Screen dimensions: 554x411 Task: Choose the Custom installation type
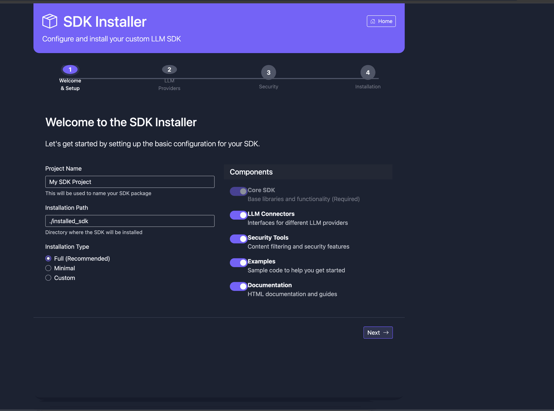[x=48, y=278]
